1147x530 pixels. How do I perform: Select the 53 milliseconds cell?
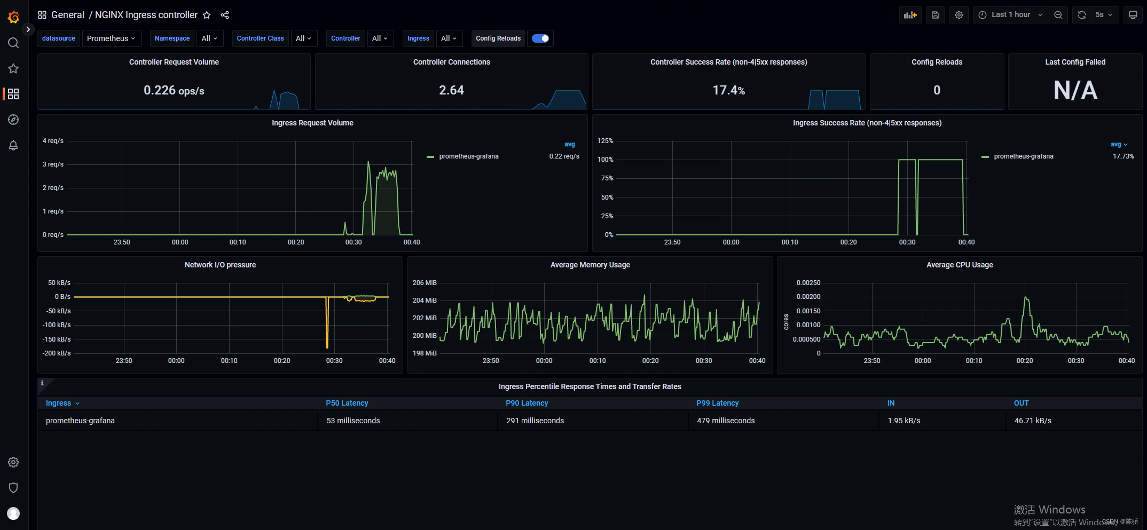[408, 421]
